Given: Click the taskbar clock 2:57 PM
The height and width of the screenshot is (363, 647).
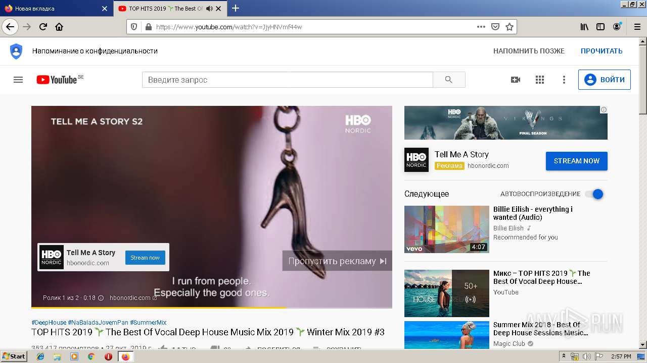Looking at the screenshot, I should (x=621, y=356).
